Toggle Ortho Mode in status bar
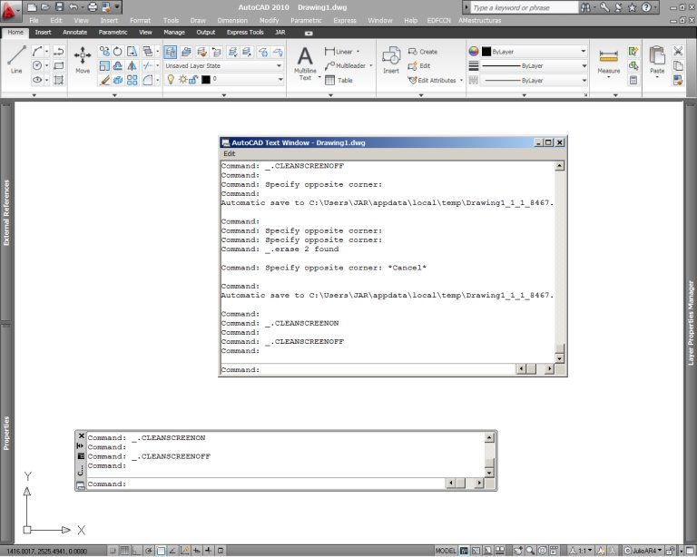The image size is (697, 557). (136, 551)
